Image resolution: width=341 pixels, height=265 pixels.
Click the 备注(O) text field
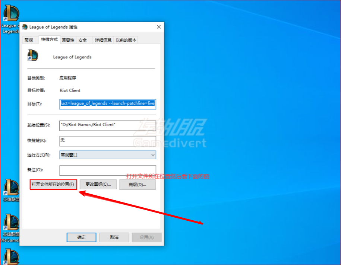click(x=108, y=170)
